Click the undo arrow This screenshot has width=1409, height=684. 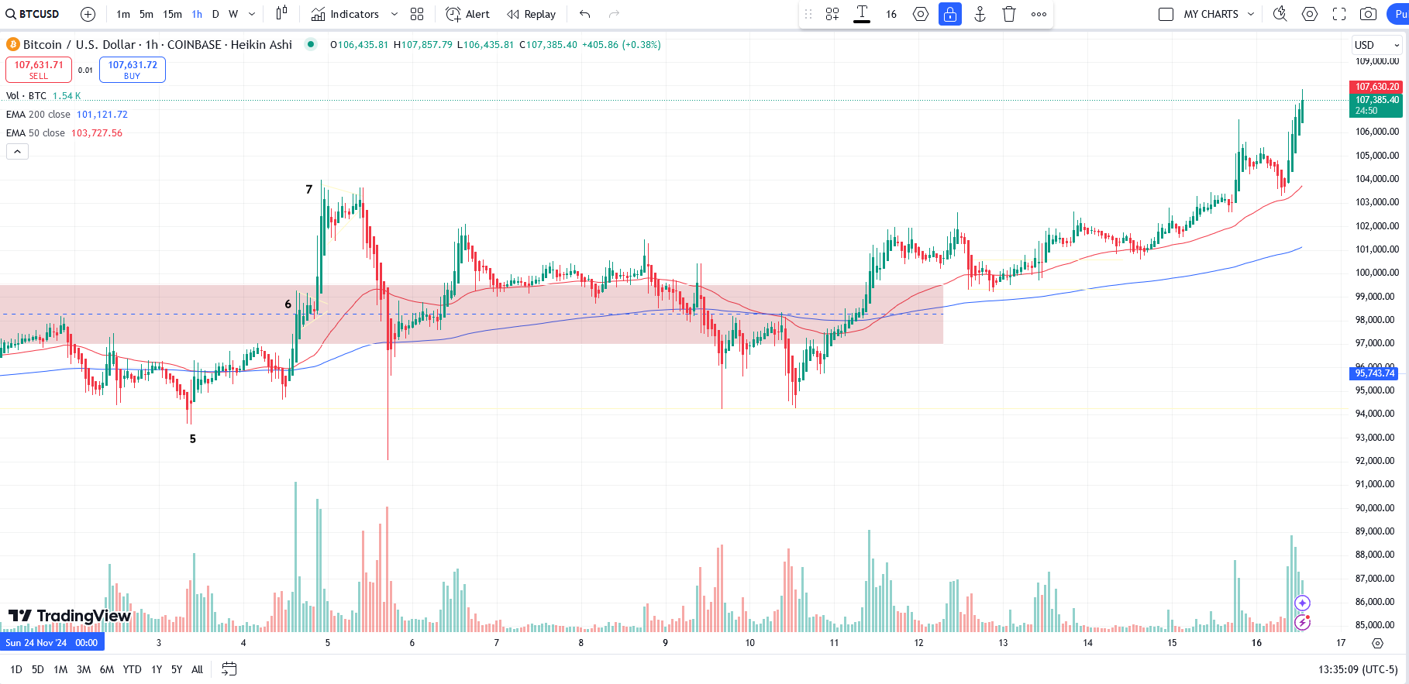pos(584,14)
